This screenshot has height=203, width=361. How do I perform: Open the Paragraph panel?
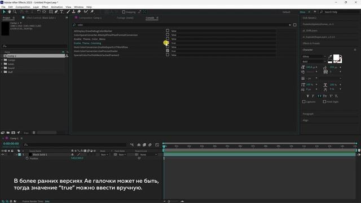tap(308, 114)
